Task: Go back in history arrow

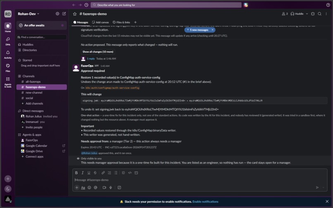Action: click(74, 5)
